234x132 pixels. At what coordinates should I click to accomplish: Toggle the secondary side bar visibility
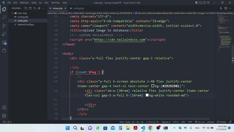204,3
